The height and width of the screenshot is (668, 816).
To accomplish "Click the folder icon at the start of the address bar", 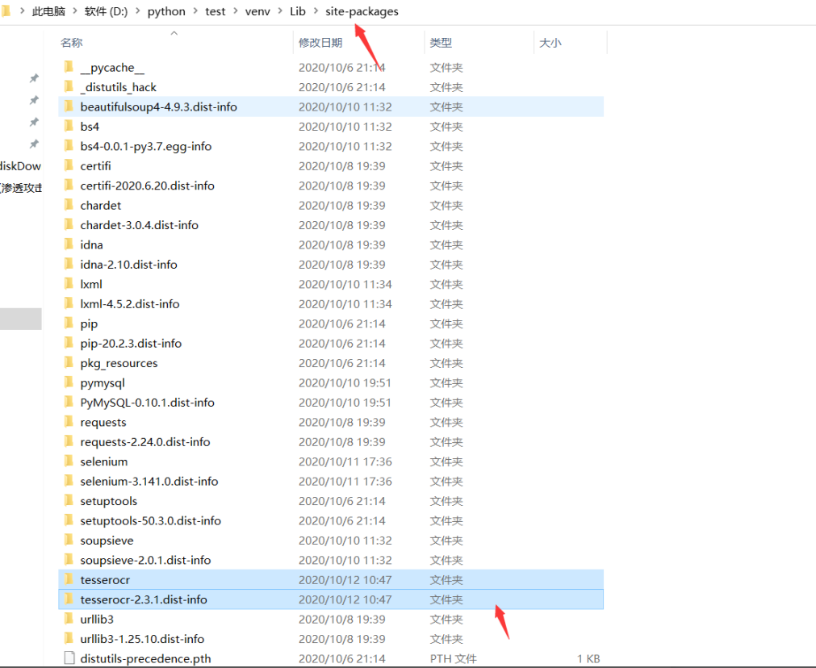I will (6, 11).
